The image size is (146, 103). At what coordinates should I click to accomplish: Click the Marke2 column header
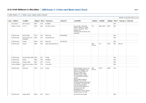click(x=95, y=21)
